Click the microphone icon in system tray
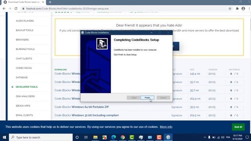251x141 pixels. pos(209,137)
